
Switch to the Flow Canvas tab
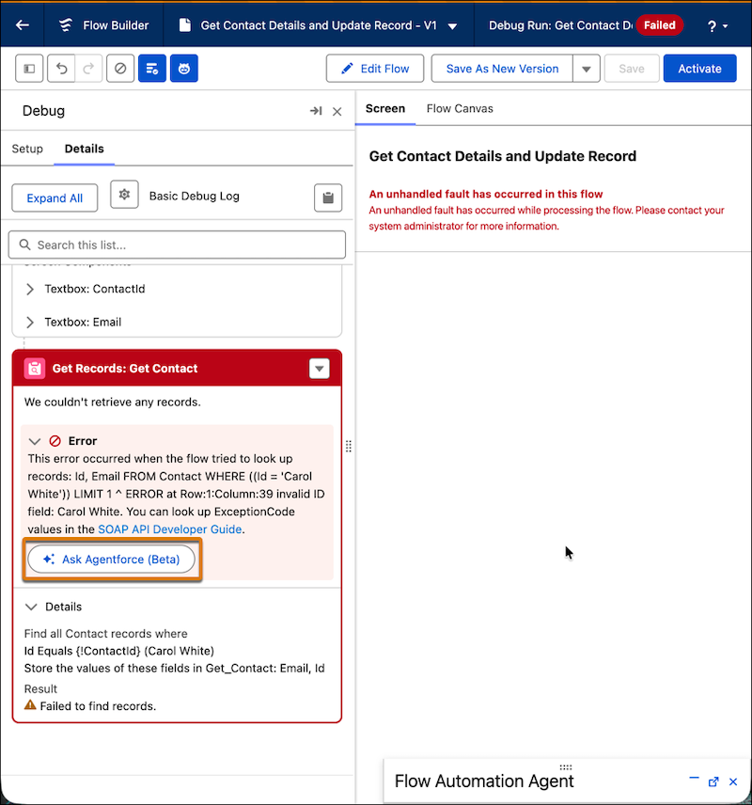460,109
